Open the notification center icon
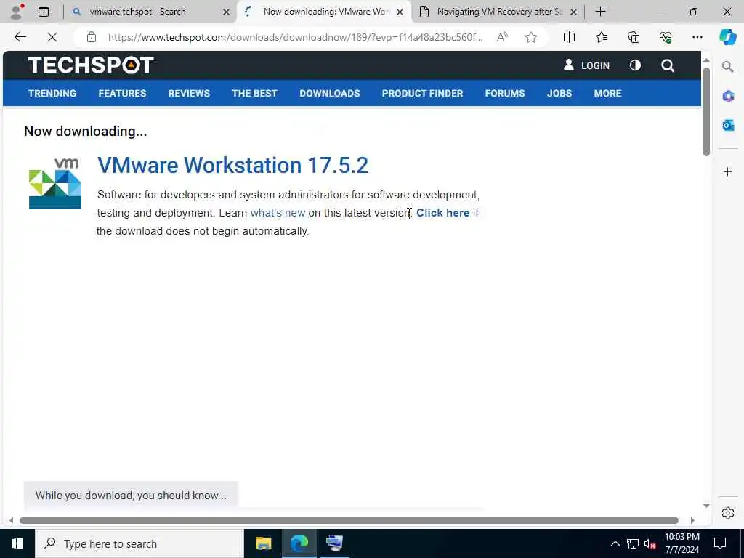The image size is (744, 558). coord(720,543)
